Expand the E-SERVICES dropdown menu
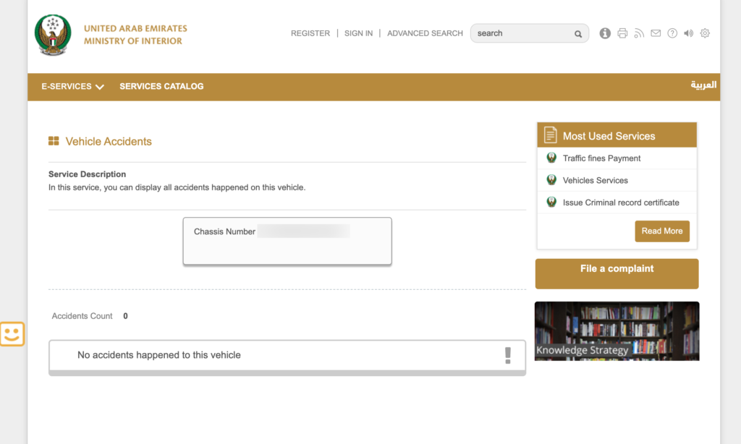The image size is (741, 444). (72, 87)
